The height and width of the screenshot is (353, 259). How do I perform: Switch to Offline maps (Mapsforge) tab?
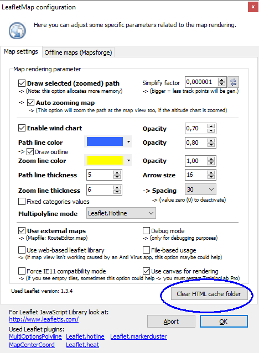(78, 52)
